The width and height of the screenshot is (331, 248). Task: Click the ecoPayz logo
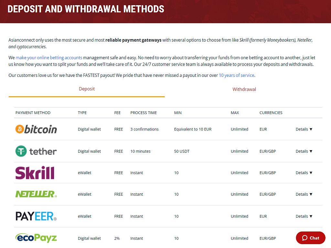[36, 238]
